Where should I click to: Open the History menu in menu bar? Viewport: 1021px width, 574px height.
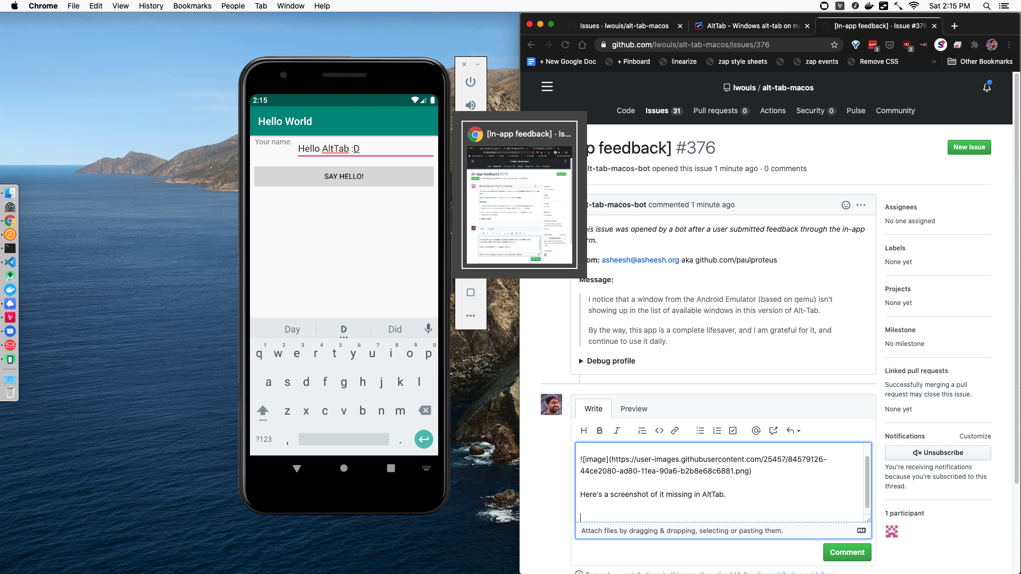(x=151, y=6)
